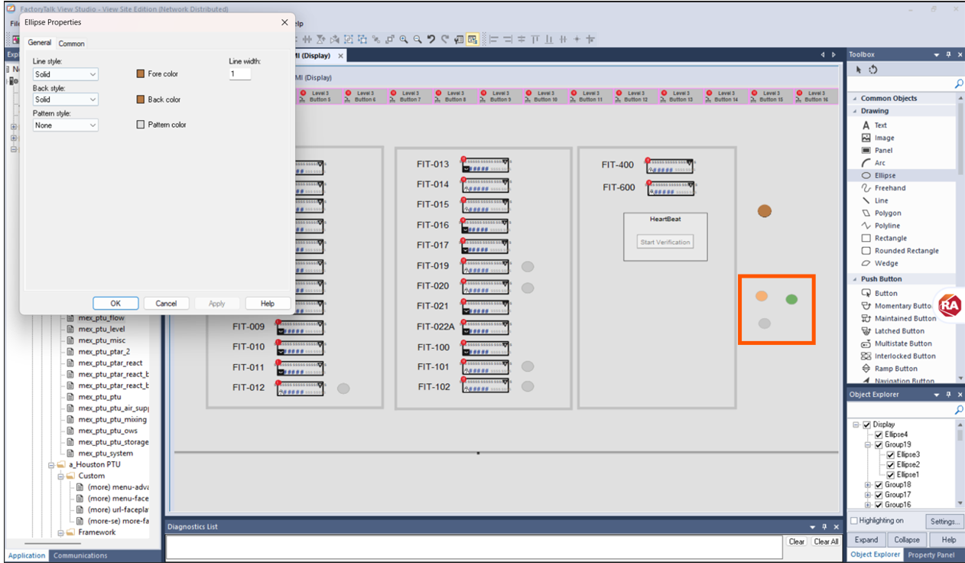
Task: Switch to the Property Panel tab
Action: click(x=930, y=555)
